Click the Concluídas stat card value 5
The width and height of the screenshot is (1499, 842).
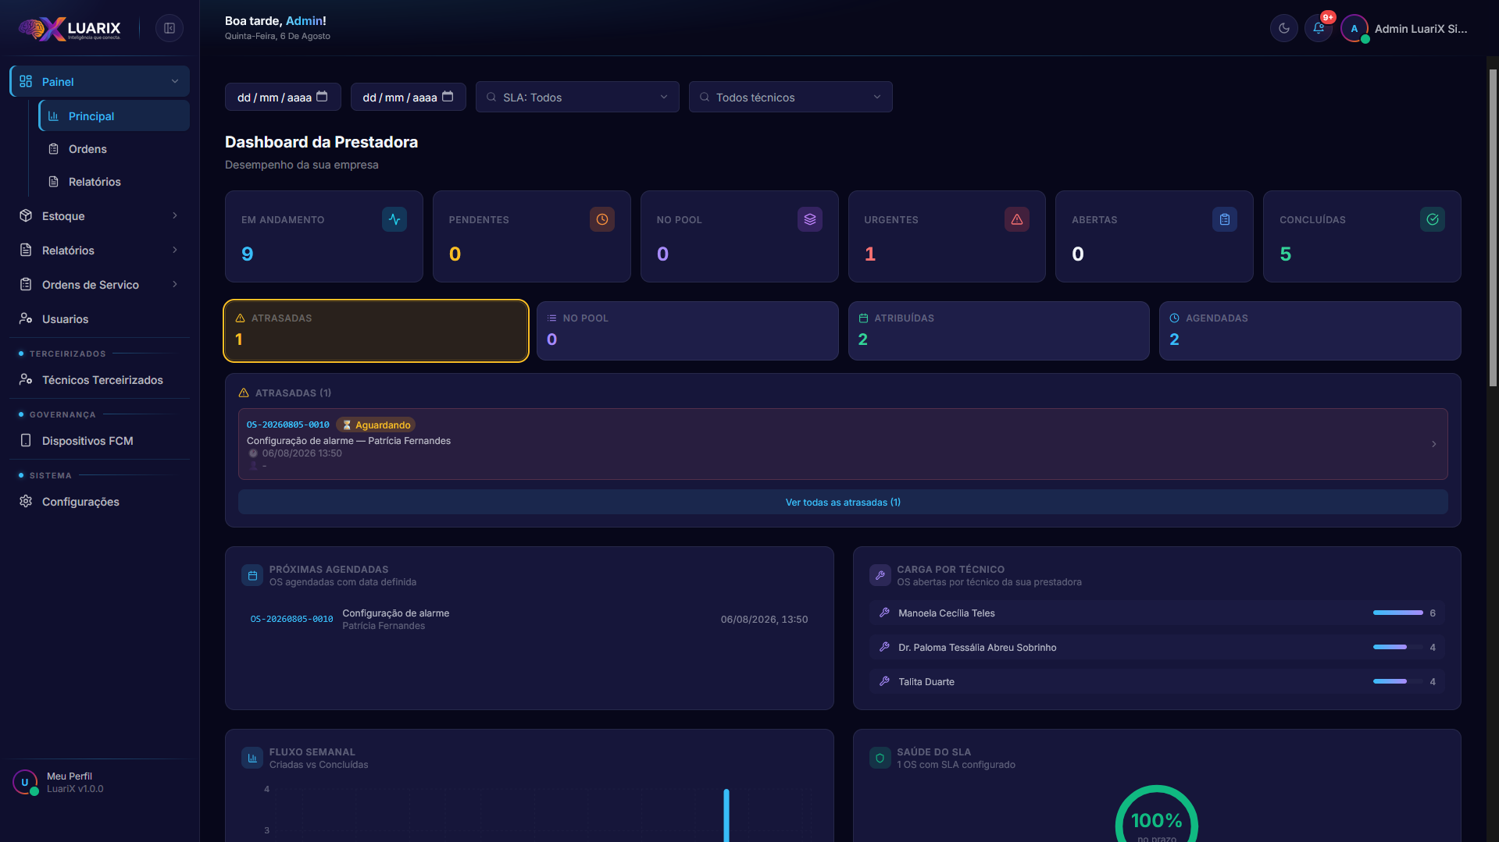pyautogui.click(x=1286, y=254)
